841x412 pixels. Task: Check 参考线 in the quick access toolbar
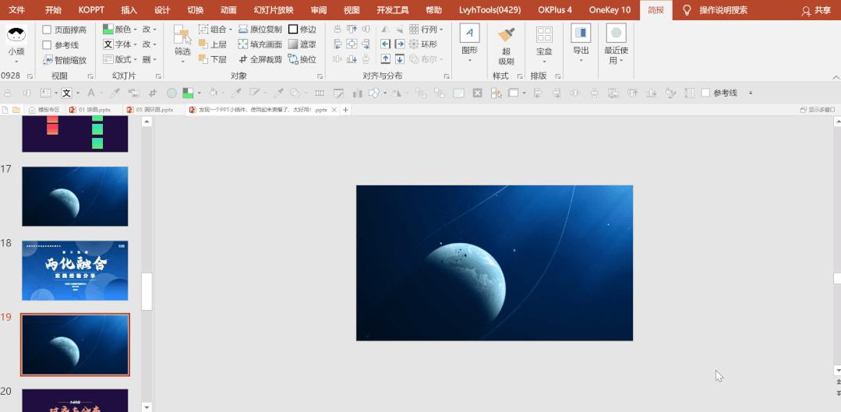[x=719, y=93]
